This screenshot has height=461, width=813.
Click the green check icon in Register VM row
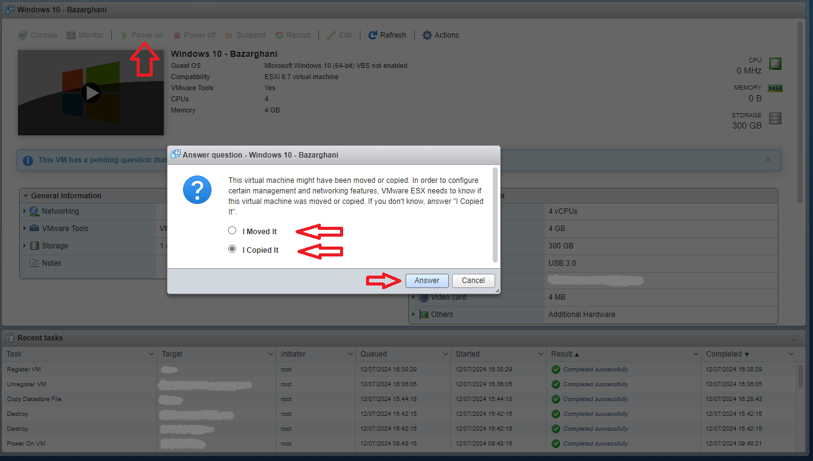click(x=556, y=370)
